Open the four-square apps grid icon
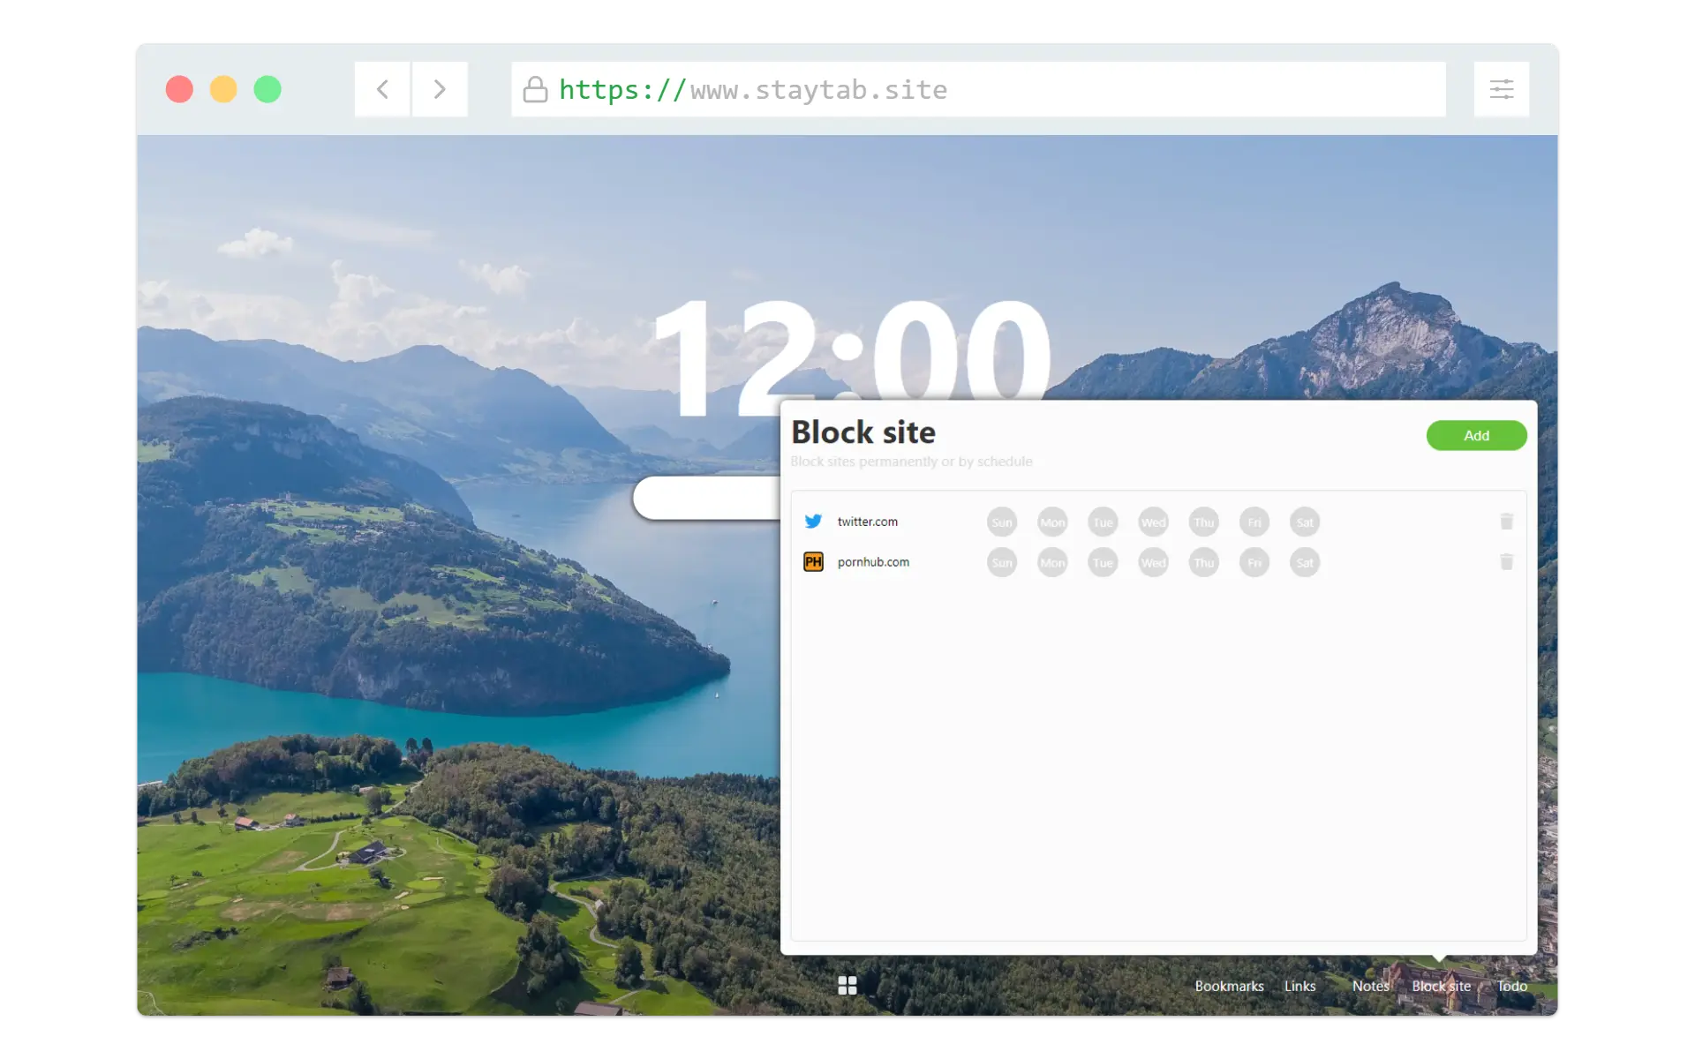This screenshot has height=1059, width=1695. pyautogui.click(x=847, y=985)
